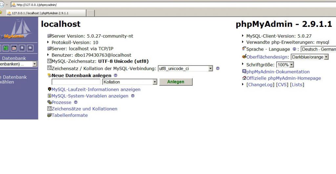Click the Prozesse gears icon
Image resolution: width=336 pixels, height=174 pixels.
point(49,102)
